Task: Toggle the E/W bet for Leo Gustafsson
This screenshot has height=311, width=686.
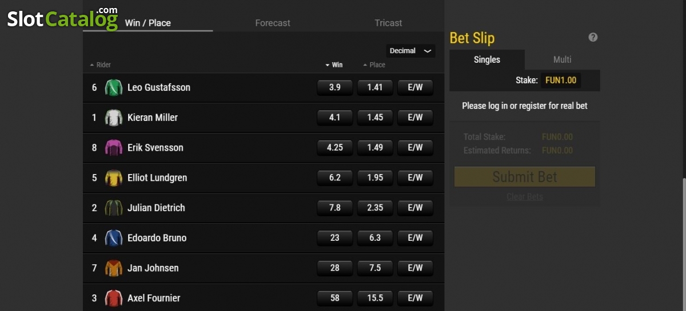Action: 415,87
